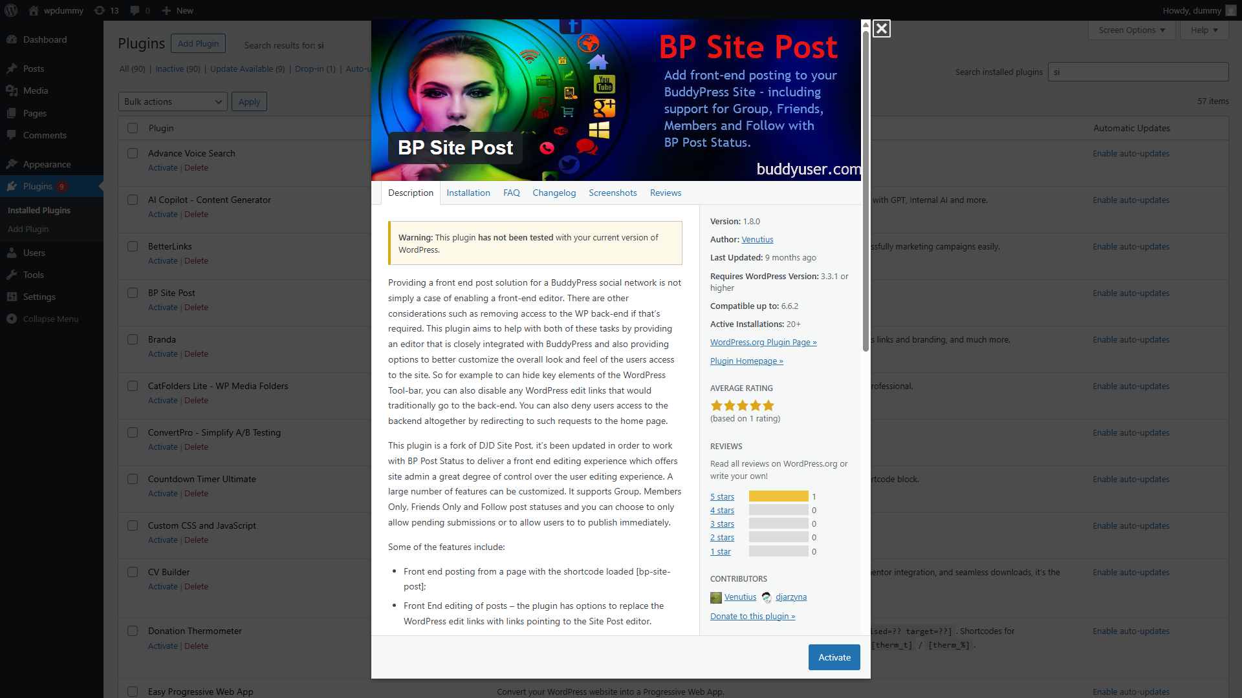Check the BP Site Post plugin checkbox
The width and height of the screenshot is (1242, 698).
click(x=133, y=293)
